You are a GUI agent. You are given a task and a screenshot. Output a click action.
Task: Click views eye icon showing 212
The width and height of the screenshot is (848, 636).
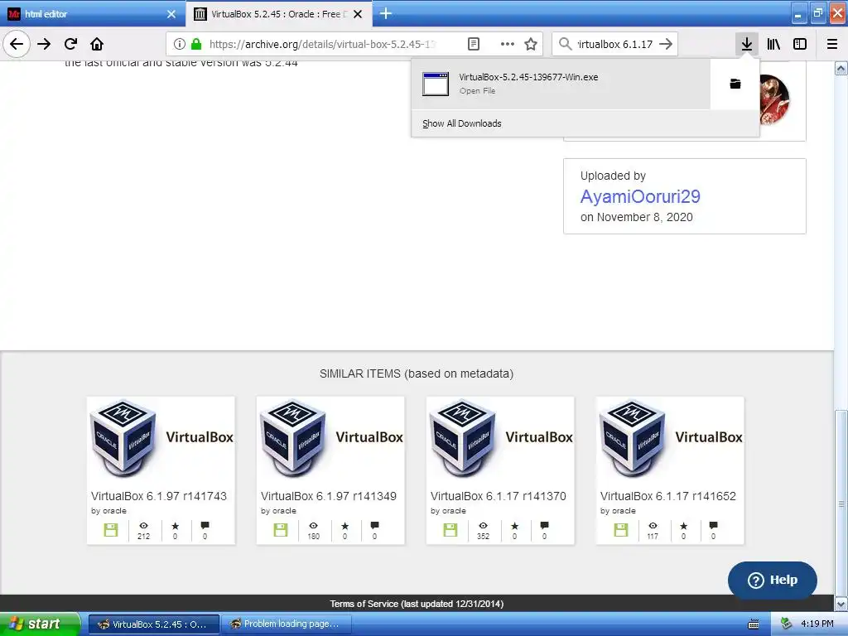coord(143,526)
